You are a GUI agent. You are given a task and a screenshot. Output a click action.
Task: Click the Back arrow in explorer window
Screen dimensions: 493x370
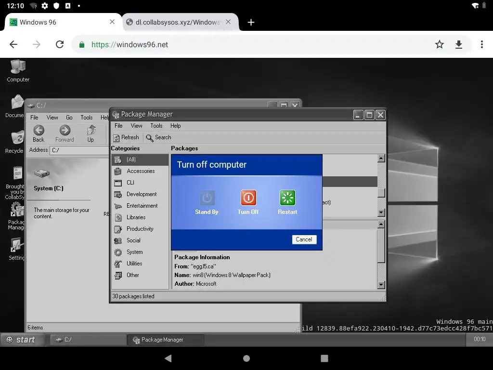(39, 130)
